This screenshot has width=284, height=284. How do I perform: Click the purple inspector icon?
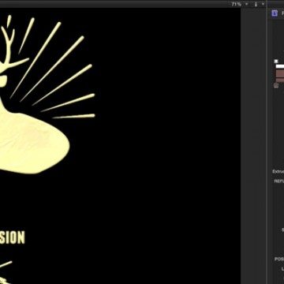[275, 13]
